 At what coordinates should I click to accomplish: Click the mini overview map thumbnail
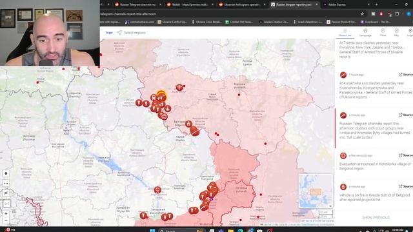click(316, 191)
